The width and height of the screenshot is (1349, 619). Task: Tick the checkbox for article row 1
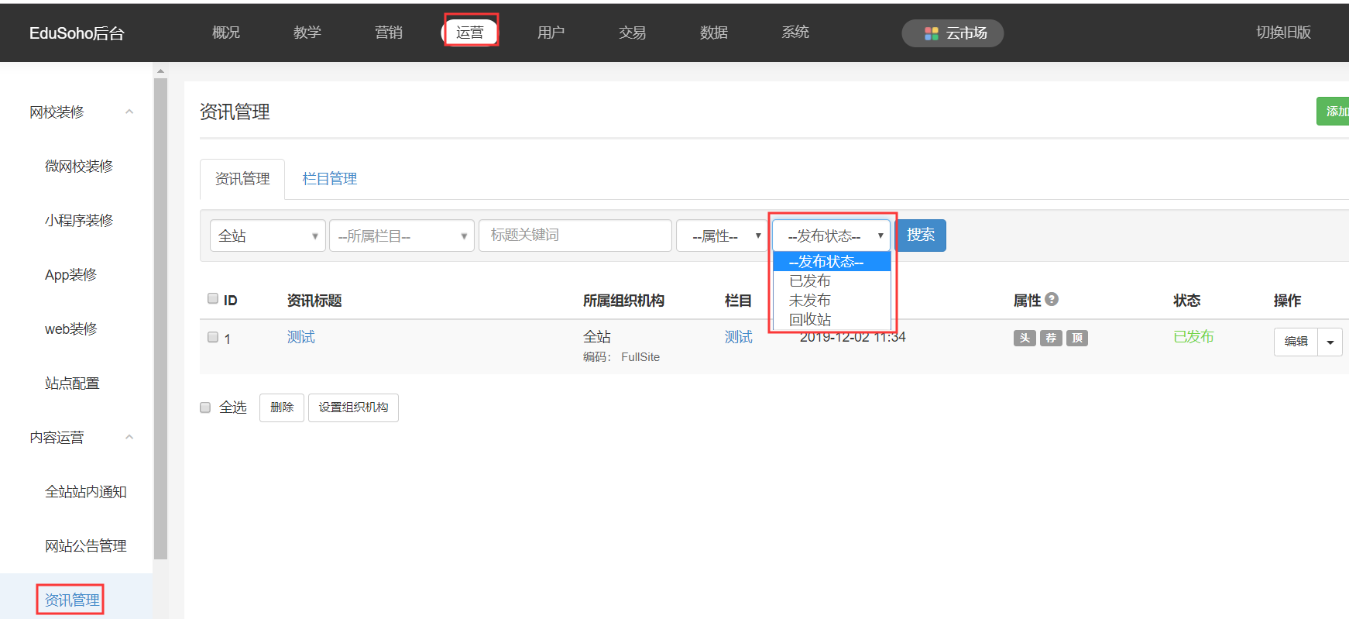[213, 337]
